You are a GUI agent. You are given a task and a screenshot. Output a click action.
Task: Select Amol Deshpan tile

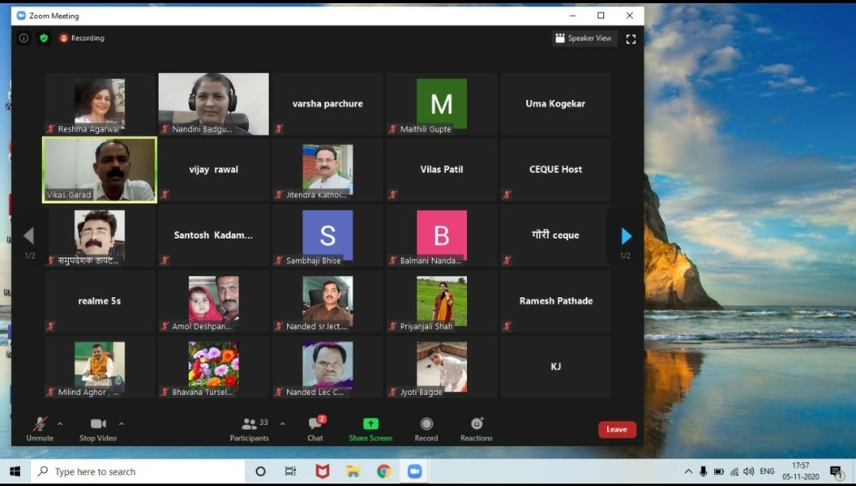click(x=213, y=301)
